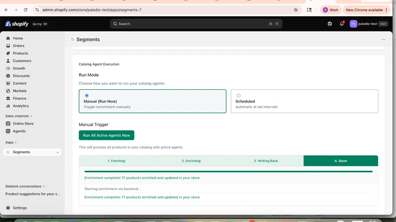Screen dimensions: 396x222
Task: Open the Chrome menu three dots
Action: point(387,10)
